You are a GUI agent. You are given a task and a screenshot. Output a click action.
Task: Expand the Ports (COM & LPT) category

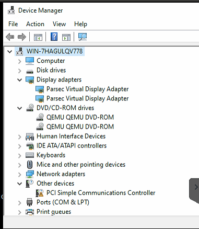click(x=19, y=203)
